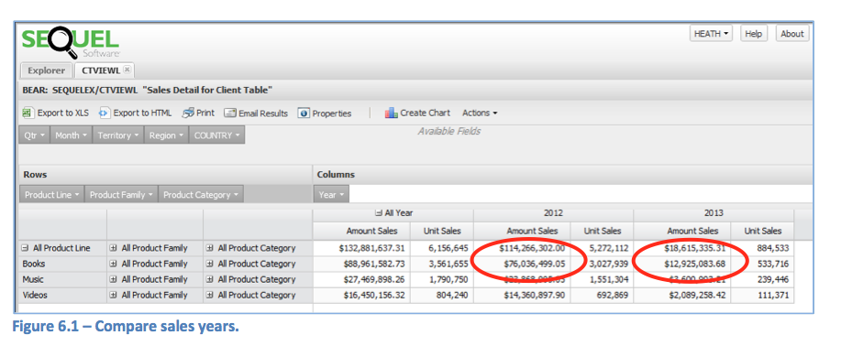Open the HEATH user dropdown
Screen dimensions: 841x346
point(711,34)
